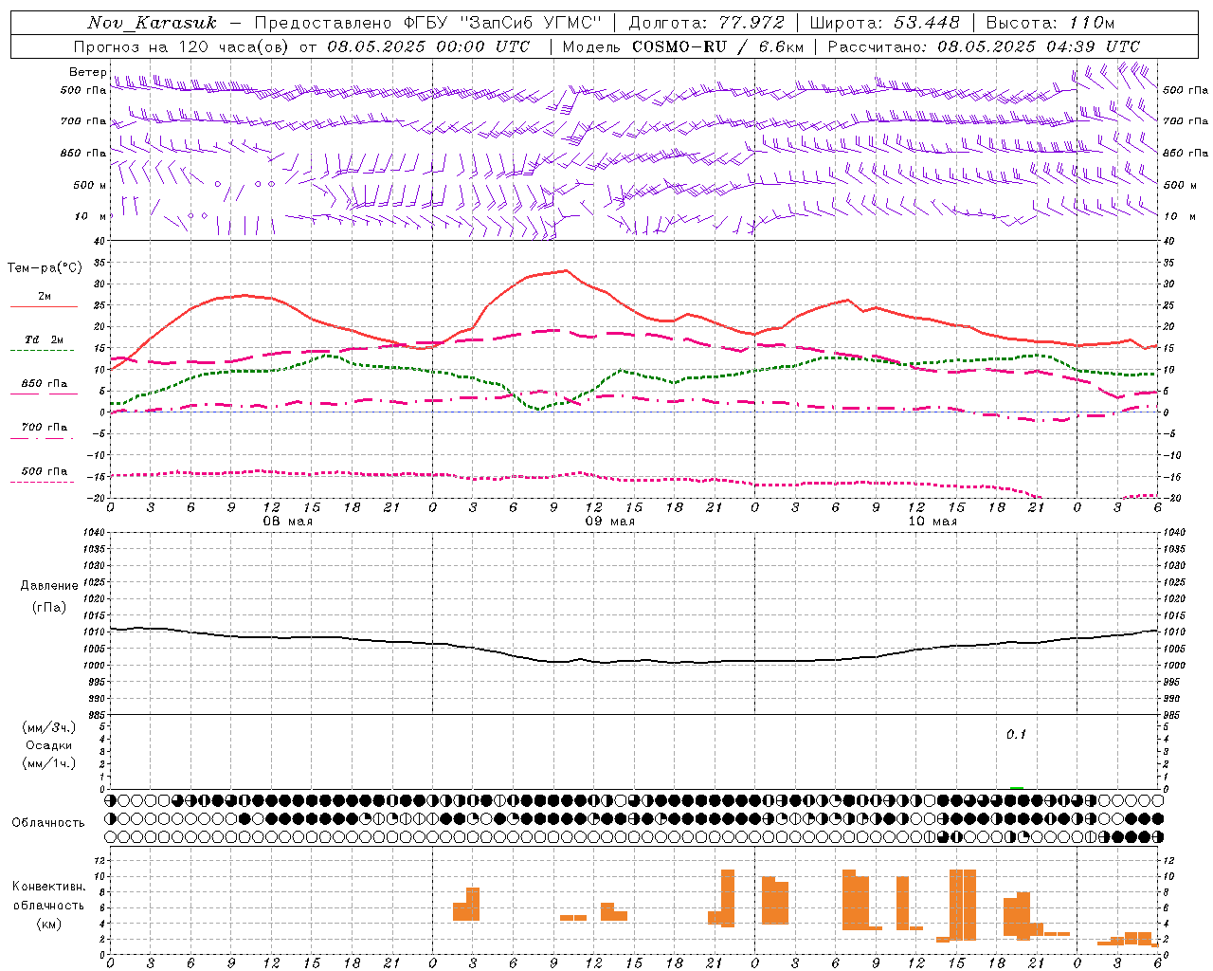1213x971 pixels.
Task: Click the 500 гПа temperature legend label
Action: pos(44,471)
